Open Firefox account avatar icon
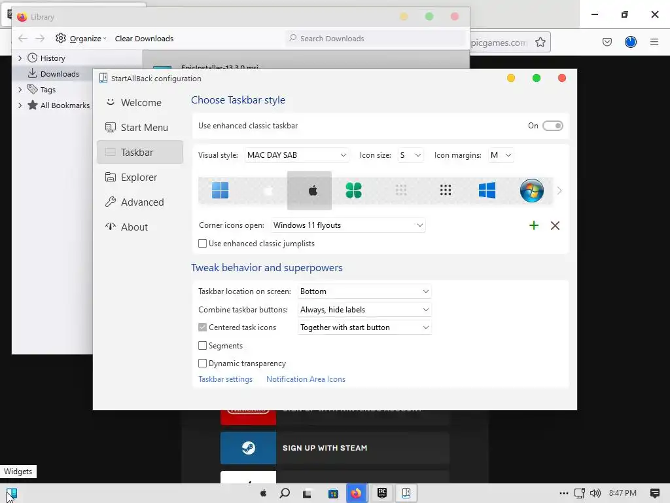670x503 pixels. pos(630,42)
